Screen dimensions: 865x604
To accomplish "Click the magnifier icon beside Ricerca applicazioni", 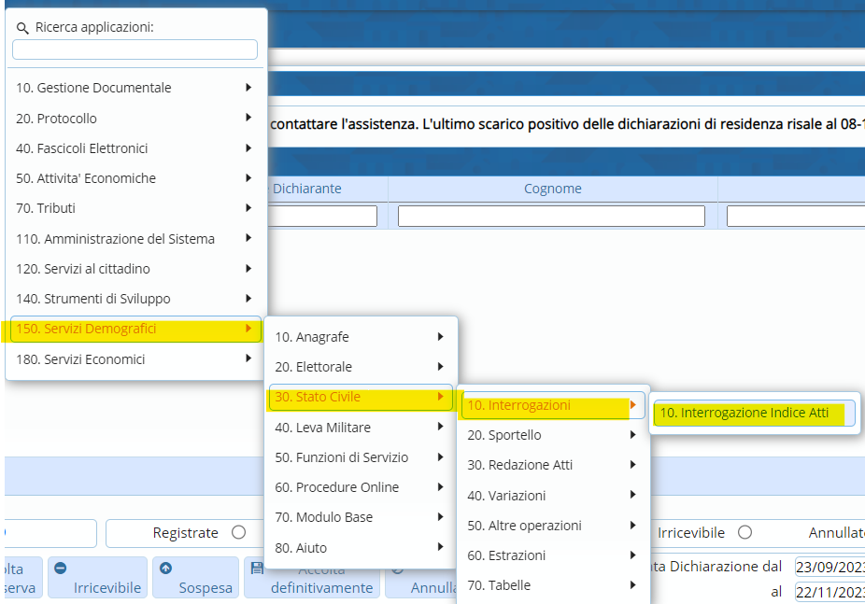I will tap(23, 28).
